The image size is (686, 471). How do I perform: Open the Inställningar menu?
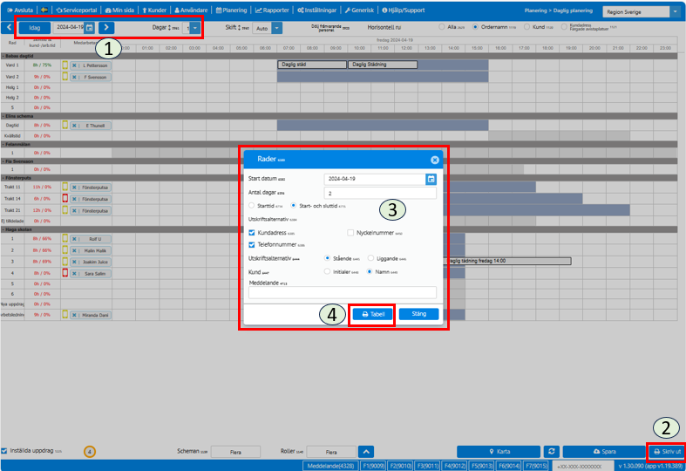[317, 10]
